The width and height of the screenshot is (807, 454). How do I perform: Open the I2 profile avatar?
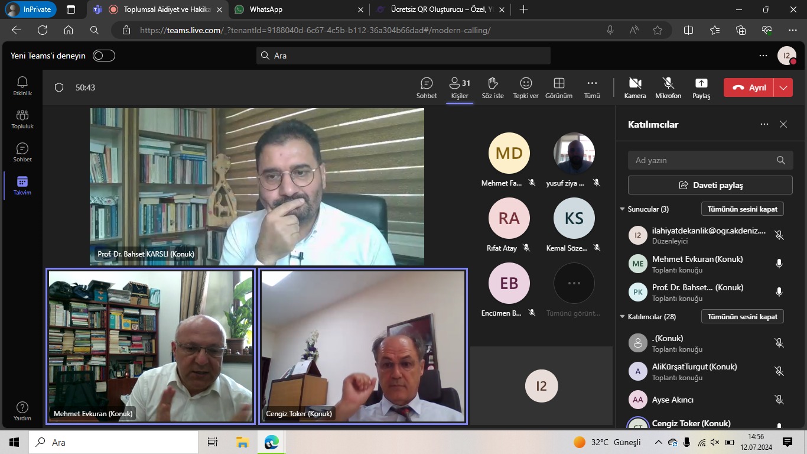(x=786, y=56)
